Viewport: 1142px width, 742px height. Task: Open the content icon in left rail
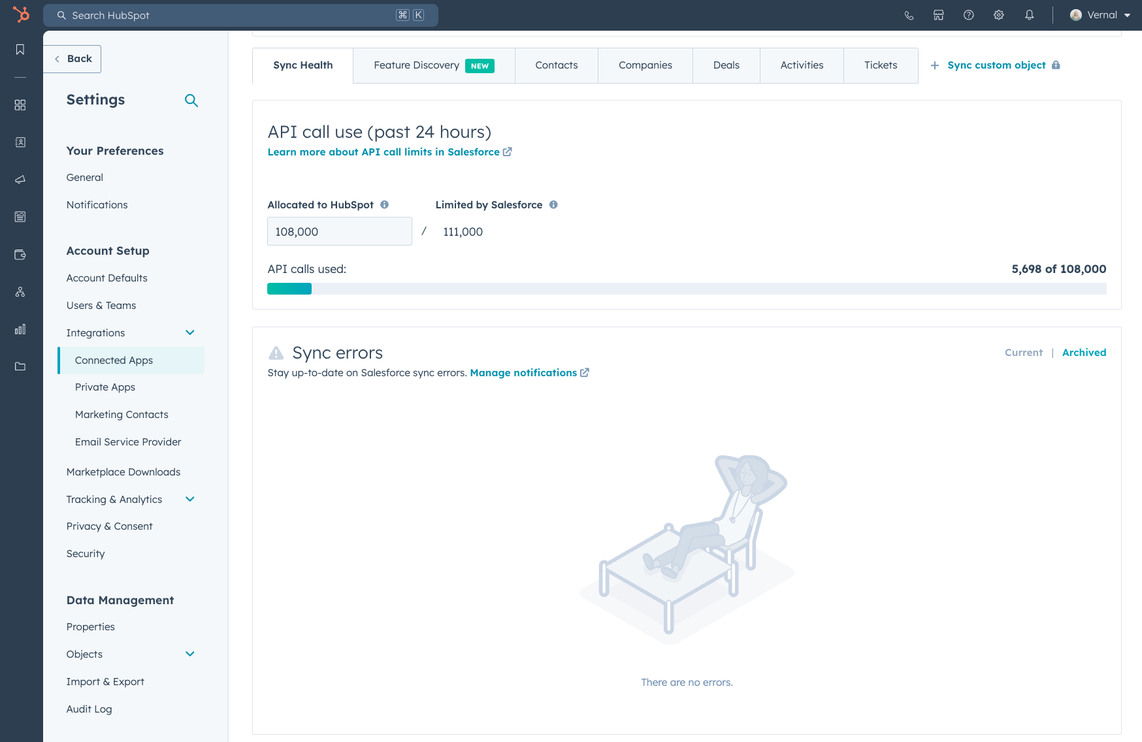(x=20, y=217)
